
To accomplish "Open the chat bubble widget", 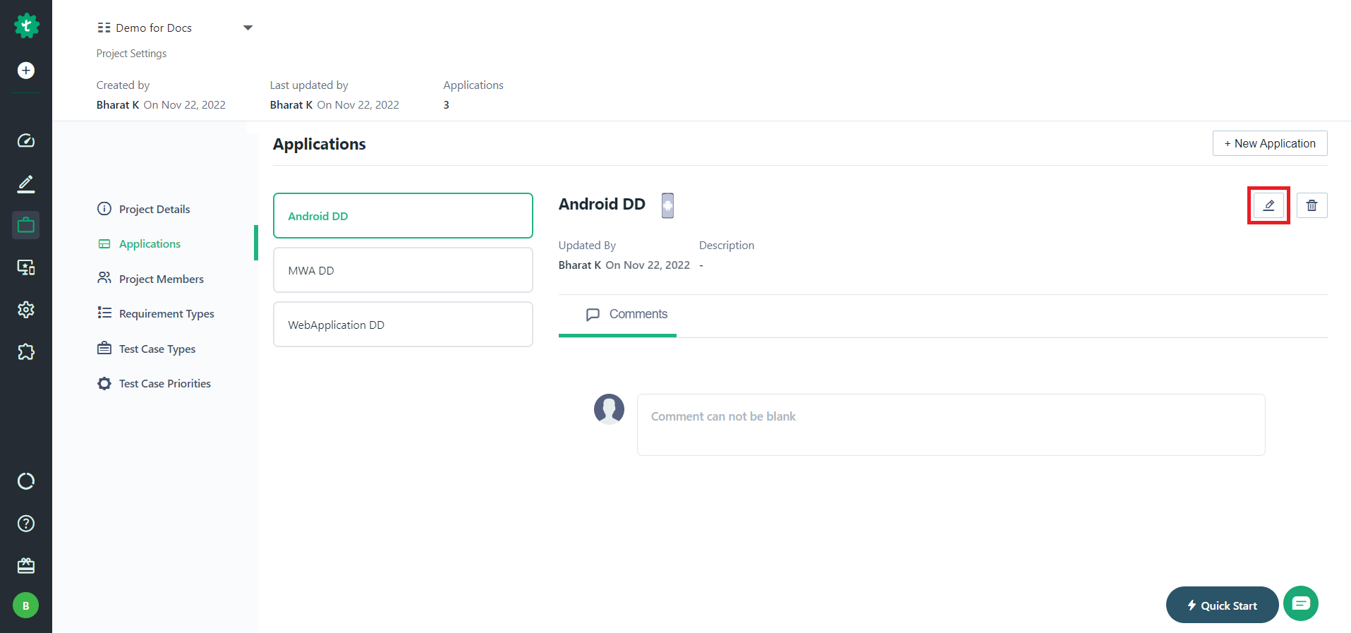I will [1301, 603].
